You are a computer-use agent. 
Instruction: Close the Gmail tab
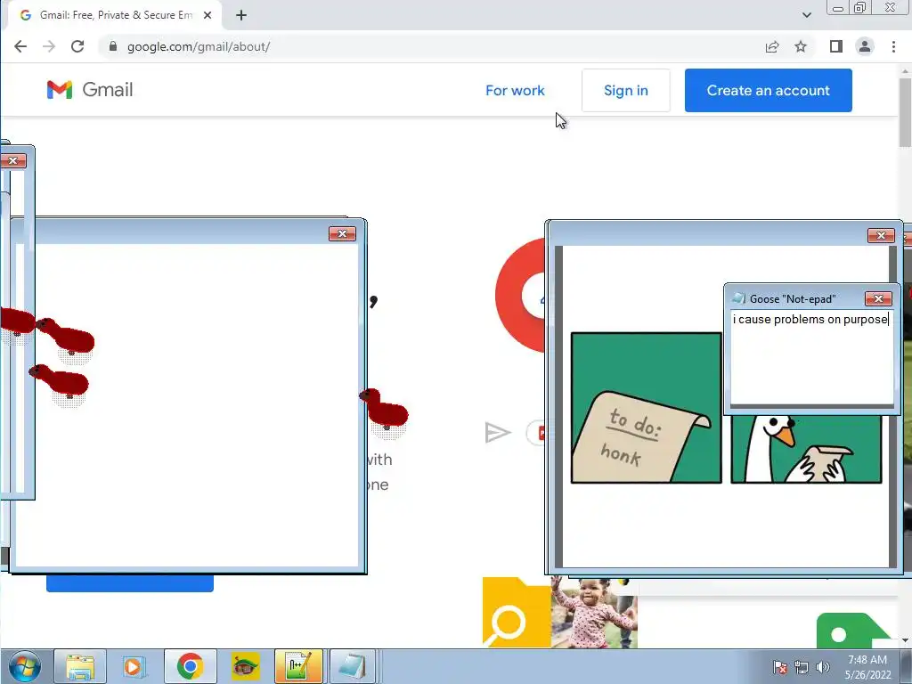coord(208,15)
